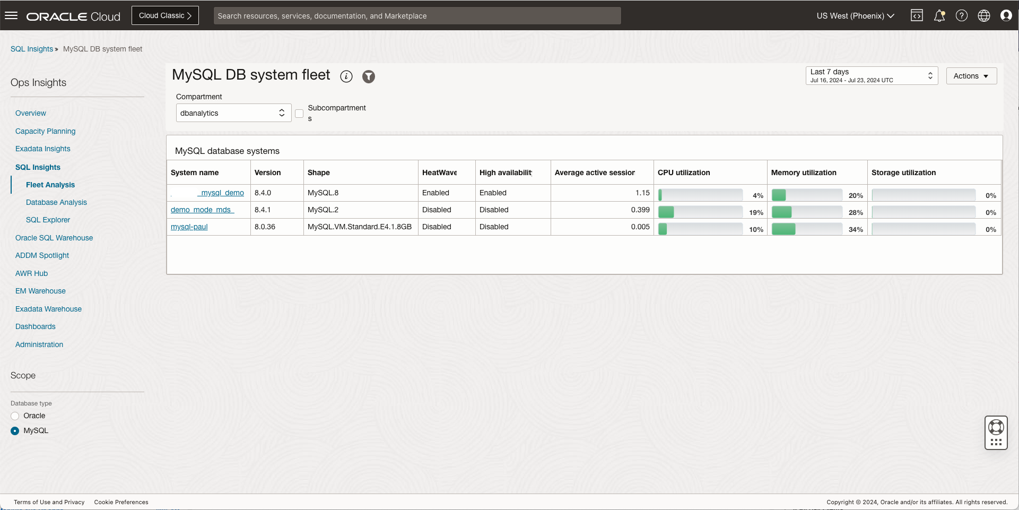
Task: Click the help question mark icon
Action: [x=962, y=15]
